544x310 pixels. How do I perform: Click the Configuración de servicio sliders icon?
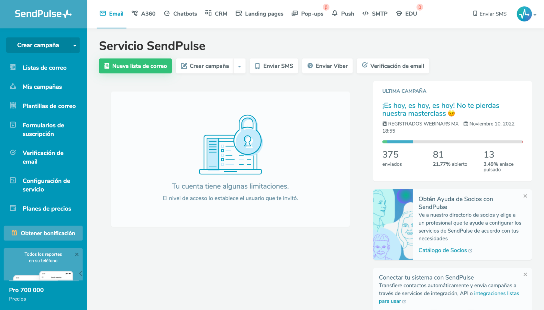point(13,180)
